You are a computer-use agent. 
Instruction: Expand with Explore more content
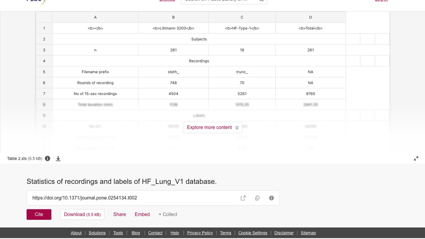click(212, 127)
